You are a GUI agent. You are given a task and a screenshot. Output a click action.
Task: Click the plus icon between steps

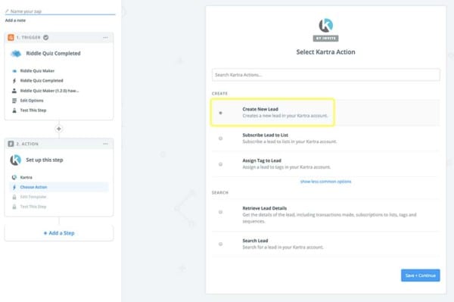click(x=59, y=129)
